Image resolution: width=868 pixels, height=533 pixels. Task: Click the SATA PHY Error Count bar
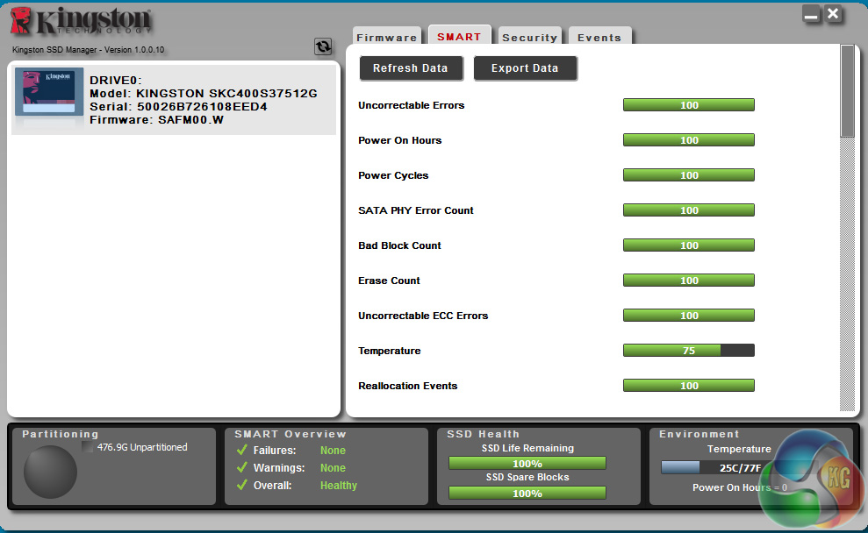click(689, 210)
